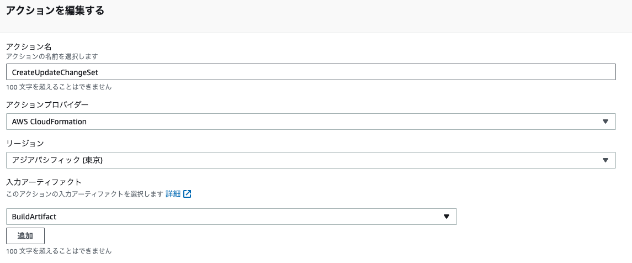Click the アクションの名前を選択します helper text

52,56
